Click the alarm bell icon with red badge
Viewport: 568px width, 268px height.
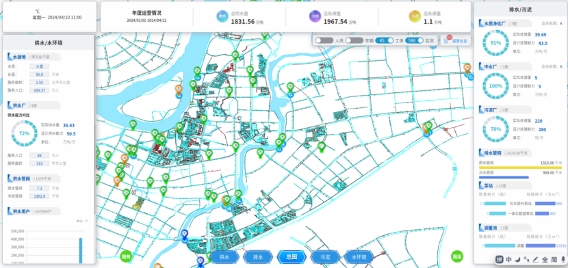[446, 40]
